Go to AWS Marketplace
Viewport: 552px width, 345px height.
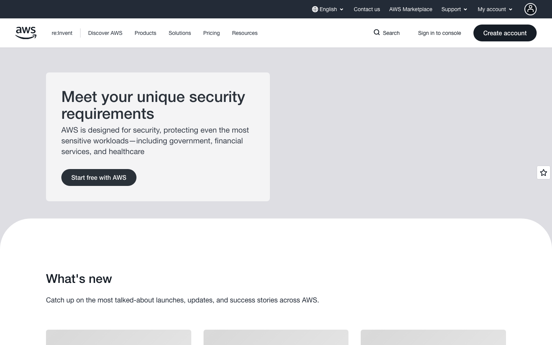[411, 9]
